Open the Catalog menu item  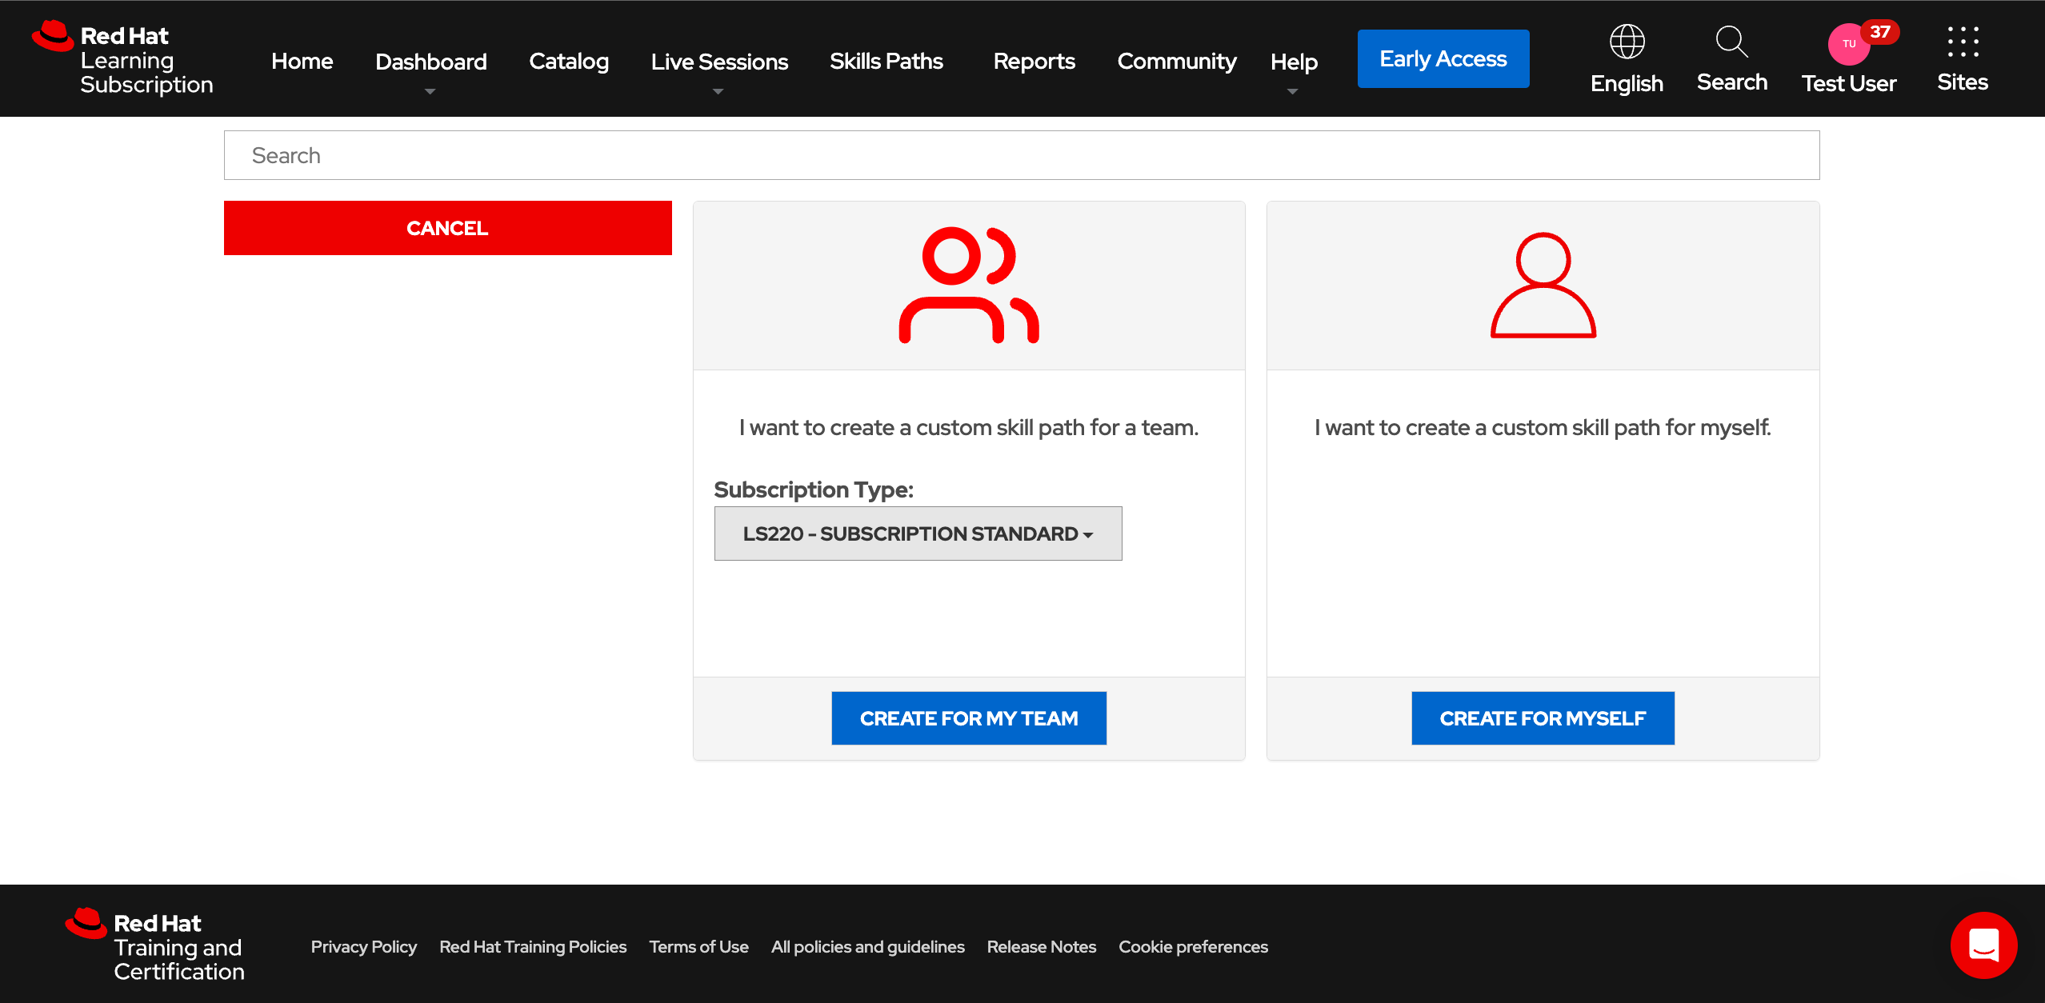568,60
